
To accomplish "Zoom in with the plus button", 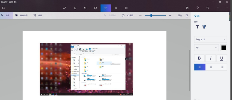I will pyautogui.click(x=170, y=16).
